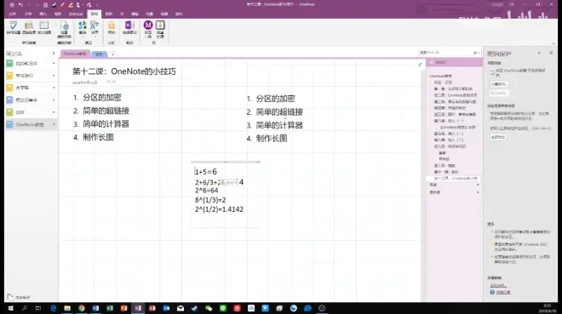Click the Translate icon in the ribbon

(x=83, y=26)
